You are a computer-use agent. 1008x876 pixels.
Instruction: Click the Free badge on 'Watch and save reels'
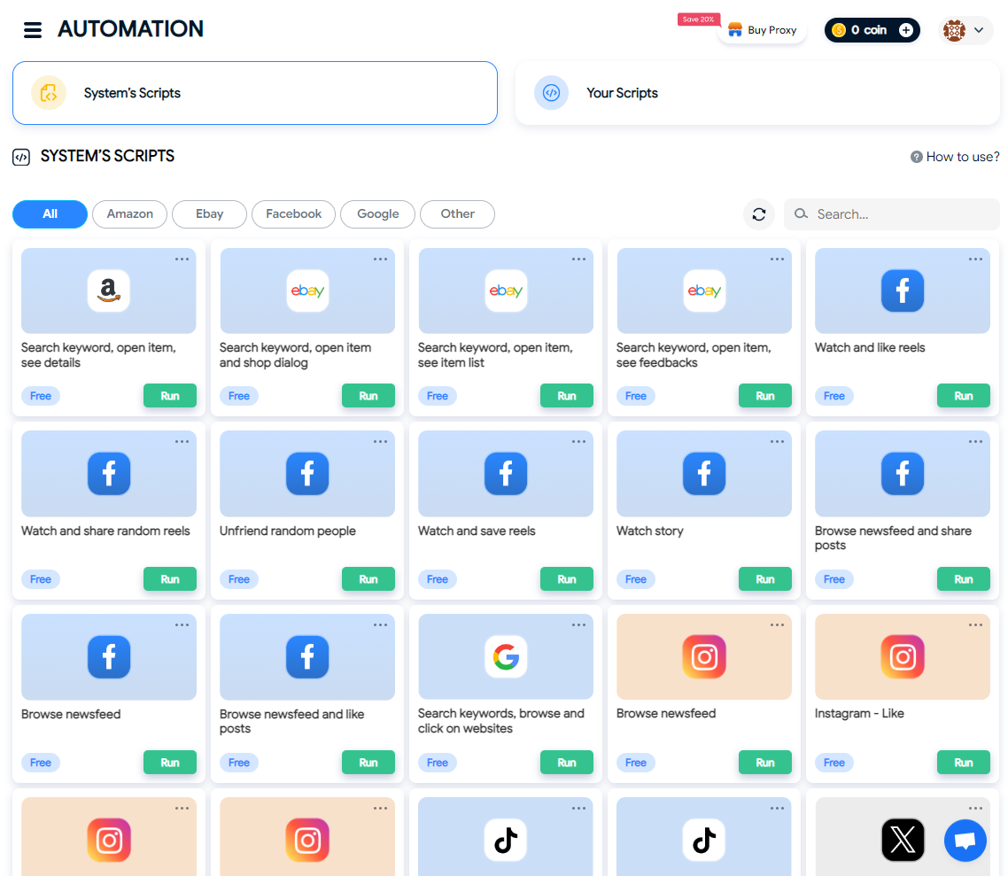pos(438,579)
